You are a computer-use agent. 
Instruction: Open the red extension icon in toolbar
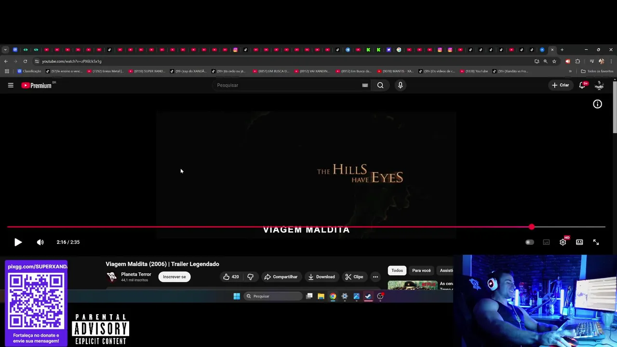click(x=567, y=61)
